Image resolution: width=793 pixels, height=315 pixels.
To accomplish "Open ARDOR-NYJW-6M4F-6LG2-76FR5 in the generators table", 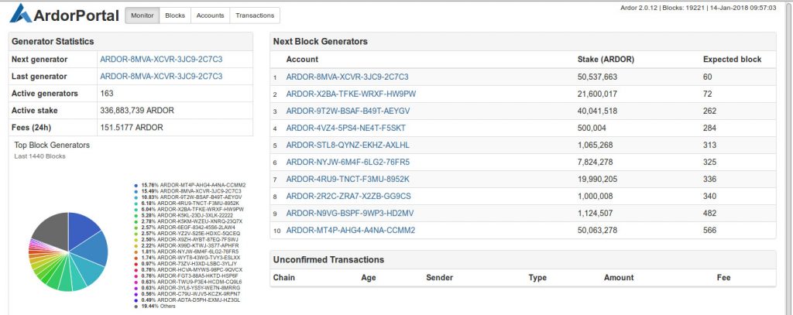I will (348, 163).
